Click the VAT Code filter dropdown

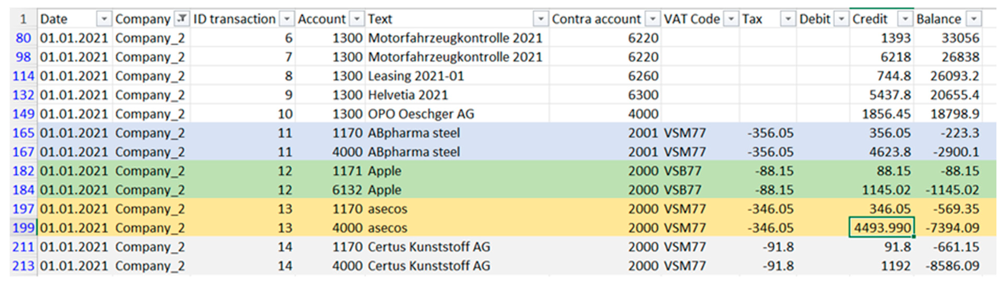tap(731, 19)
